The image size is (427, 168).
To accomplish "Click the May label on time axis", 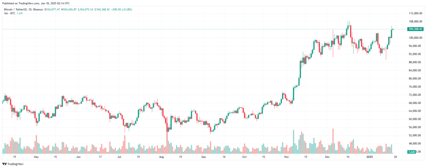I will coord(36,157).
